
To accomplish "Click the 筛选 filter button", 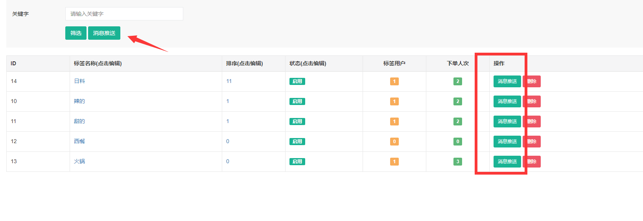I will pos(76,33).
